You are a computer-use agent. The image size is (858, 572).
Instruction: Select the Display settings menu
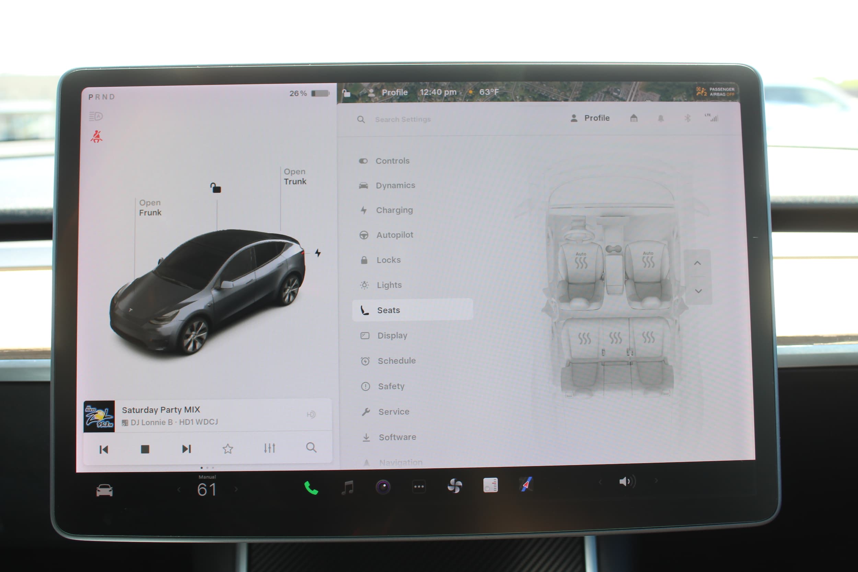point(392,336)
